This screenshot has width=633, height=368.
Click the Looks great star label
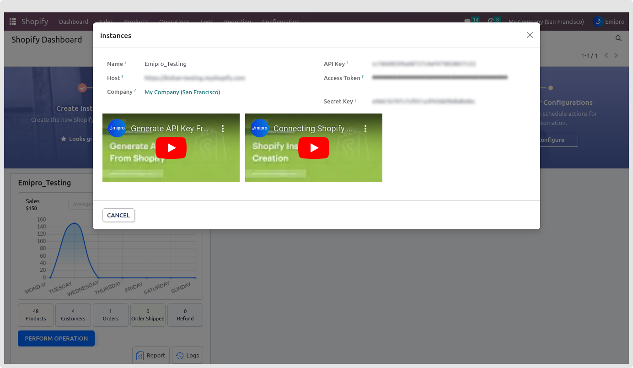tap(77, 139)
